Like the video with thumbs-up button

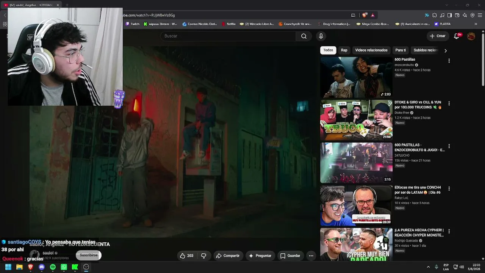(187, 256)
